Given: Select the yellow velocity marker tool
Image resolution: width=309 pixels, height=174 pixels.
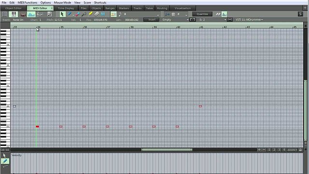Looking at the screenshot, I should [90, 14].
